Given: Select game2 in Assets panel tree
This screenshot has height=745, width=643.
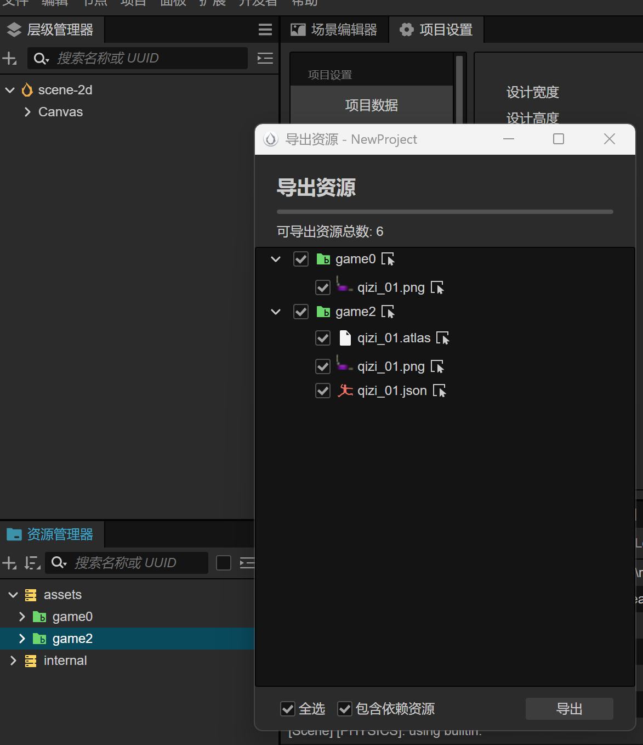Looking at the screenshot, I should click(72, 639).
